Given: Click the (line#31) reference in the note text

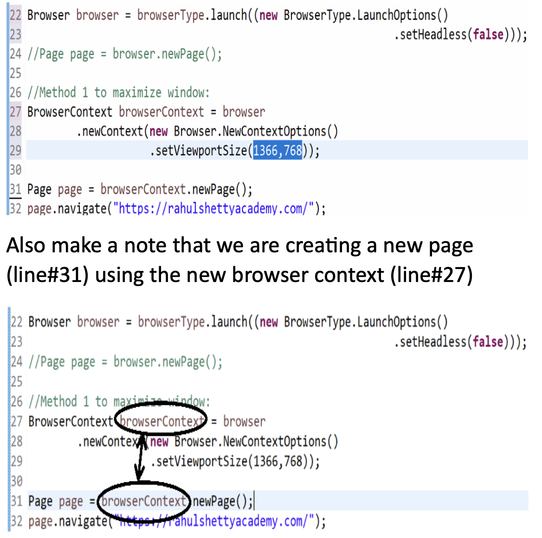Looking at the screenshot, I should pos(47,275).
